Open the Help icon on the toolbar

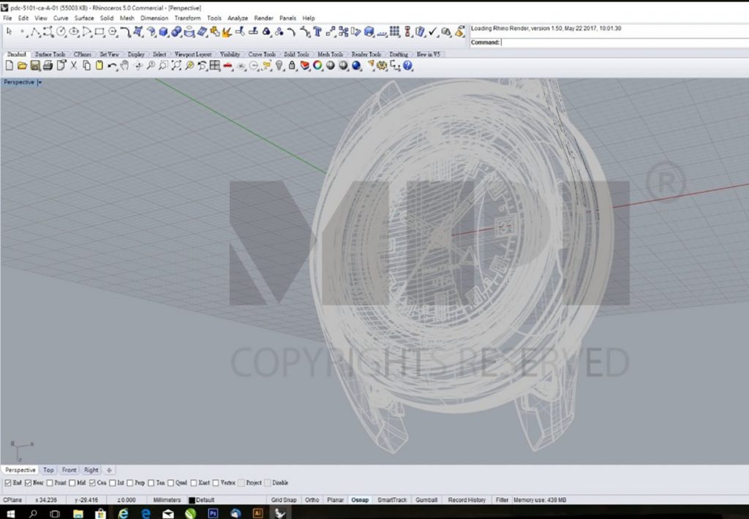[407, 66]
